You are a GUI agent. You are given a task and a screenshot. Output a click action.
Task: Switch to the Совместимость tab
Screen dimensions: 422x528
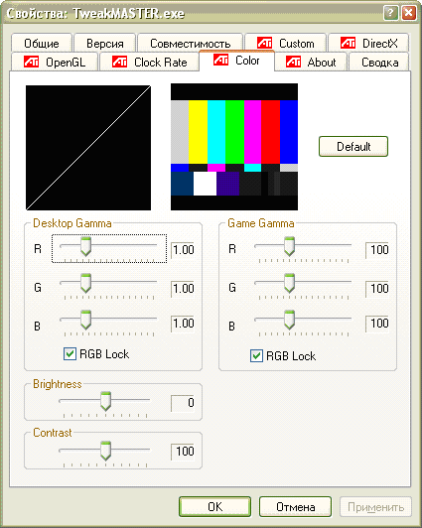(x=191, y=43)
